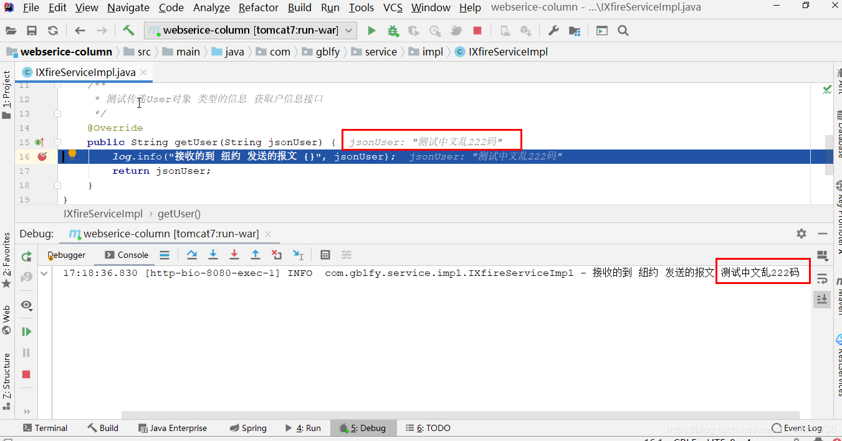
Task: Click the Step Over debug icon
Action: [192, 254]
